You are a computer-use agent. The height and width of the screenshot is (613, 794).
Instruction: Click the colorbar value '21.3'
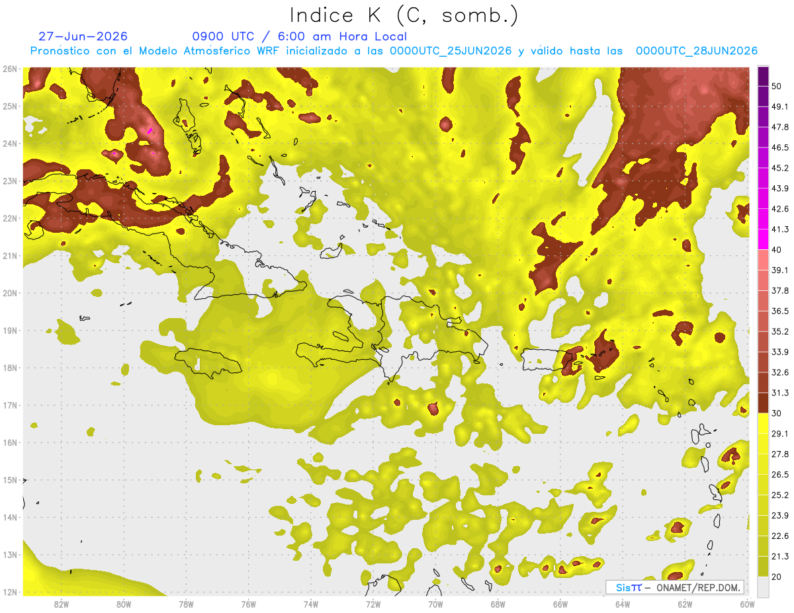pos(779,557)
